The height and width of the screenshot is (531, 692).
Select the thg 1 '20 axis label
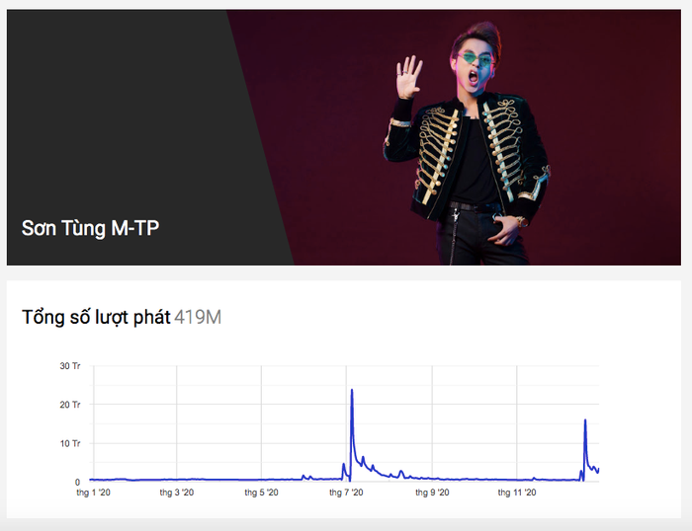pyautogui.click(x=94, y=493)
